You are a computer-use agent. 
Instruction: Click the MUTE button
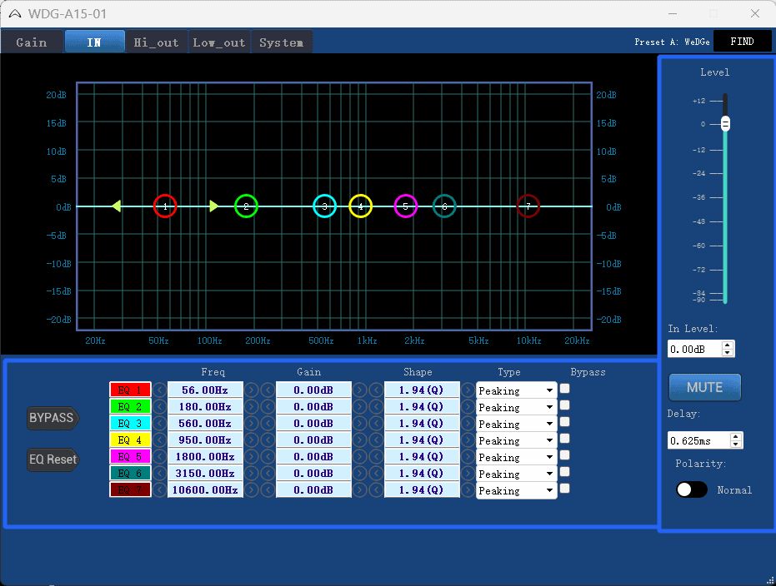pos(705,387)
